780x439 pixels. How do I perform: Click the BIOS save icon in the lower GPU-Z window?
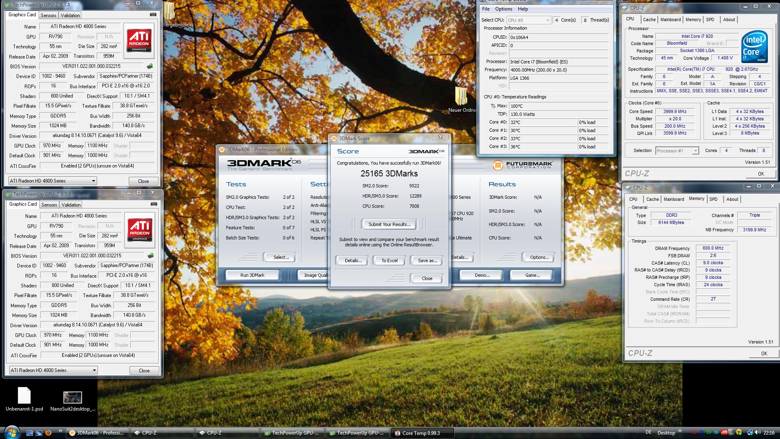click(x=151, y=256)
